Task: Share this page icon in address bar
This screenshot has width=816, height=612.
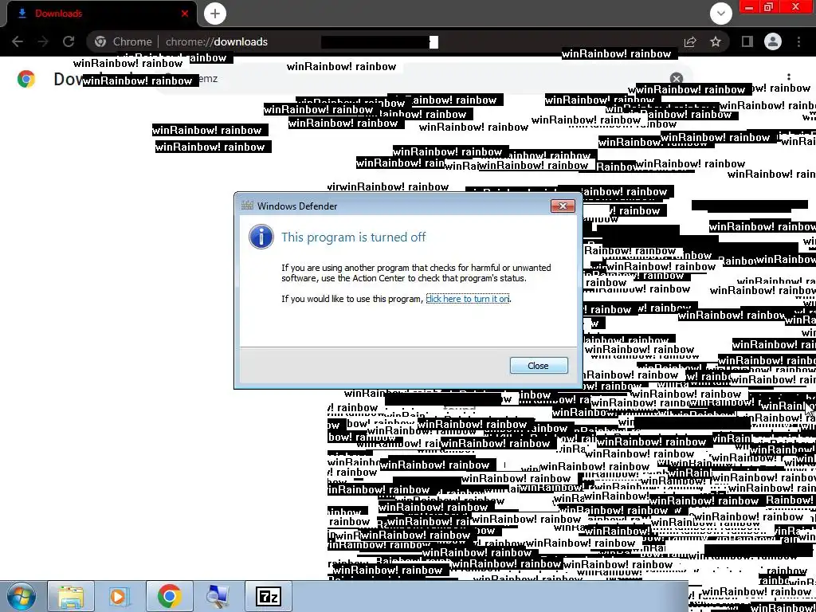Action: 690,41
